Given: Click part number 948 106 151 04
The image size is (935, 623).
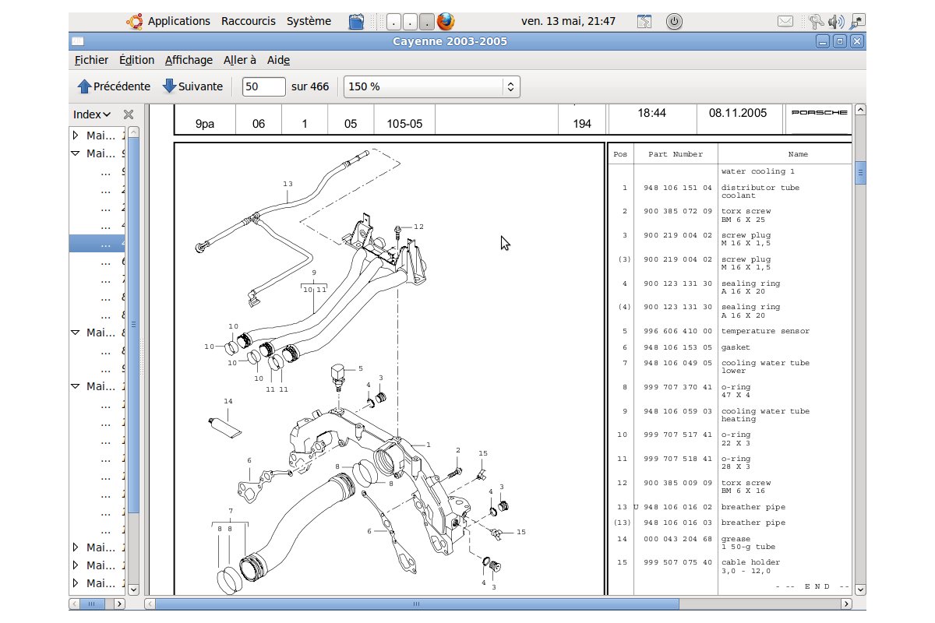Looking at the screenshot, I should [678, 188].
